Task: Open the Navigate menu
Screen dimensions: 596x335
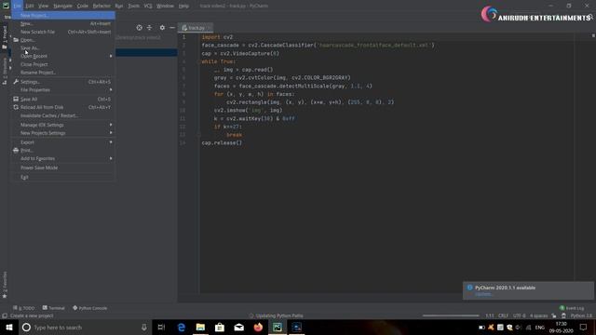Action: (x=62, y=6)
